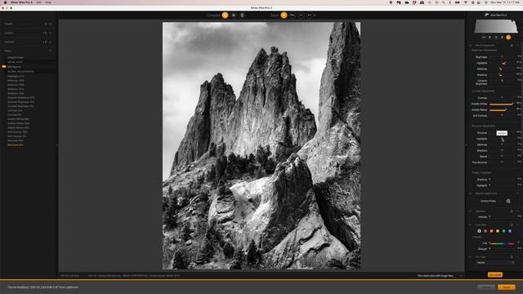
Task: Adjust the Amplify Whites slider
Action: (502, 104)
